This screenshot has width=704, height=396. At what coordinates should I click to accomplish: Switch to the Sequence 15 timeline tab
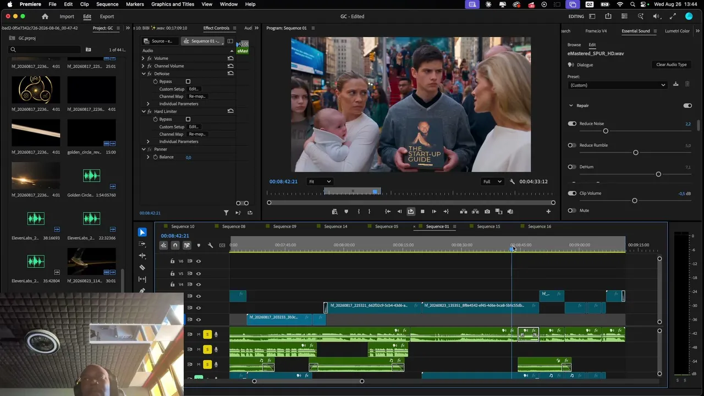click(488, 227)
